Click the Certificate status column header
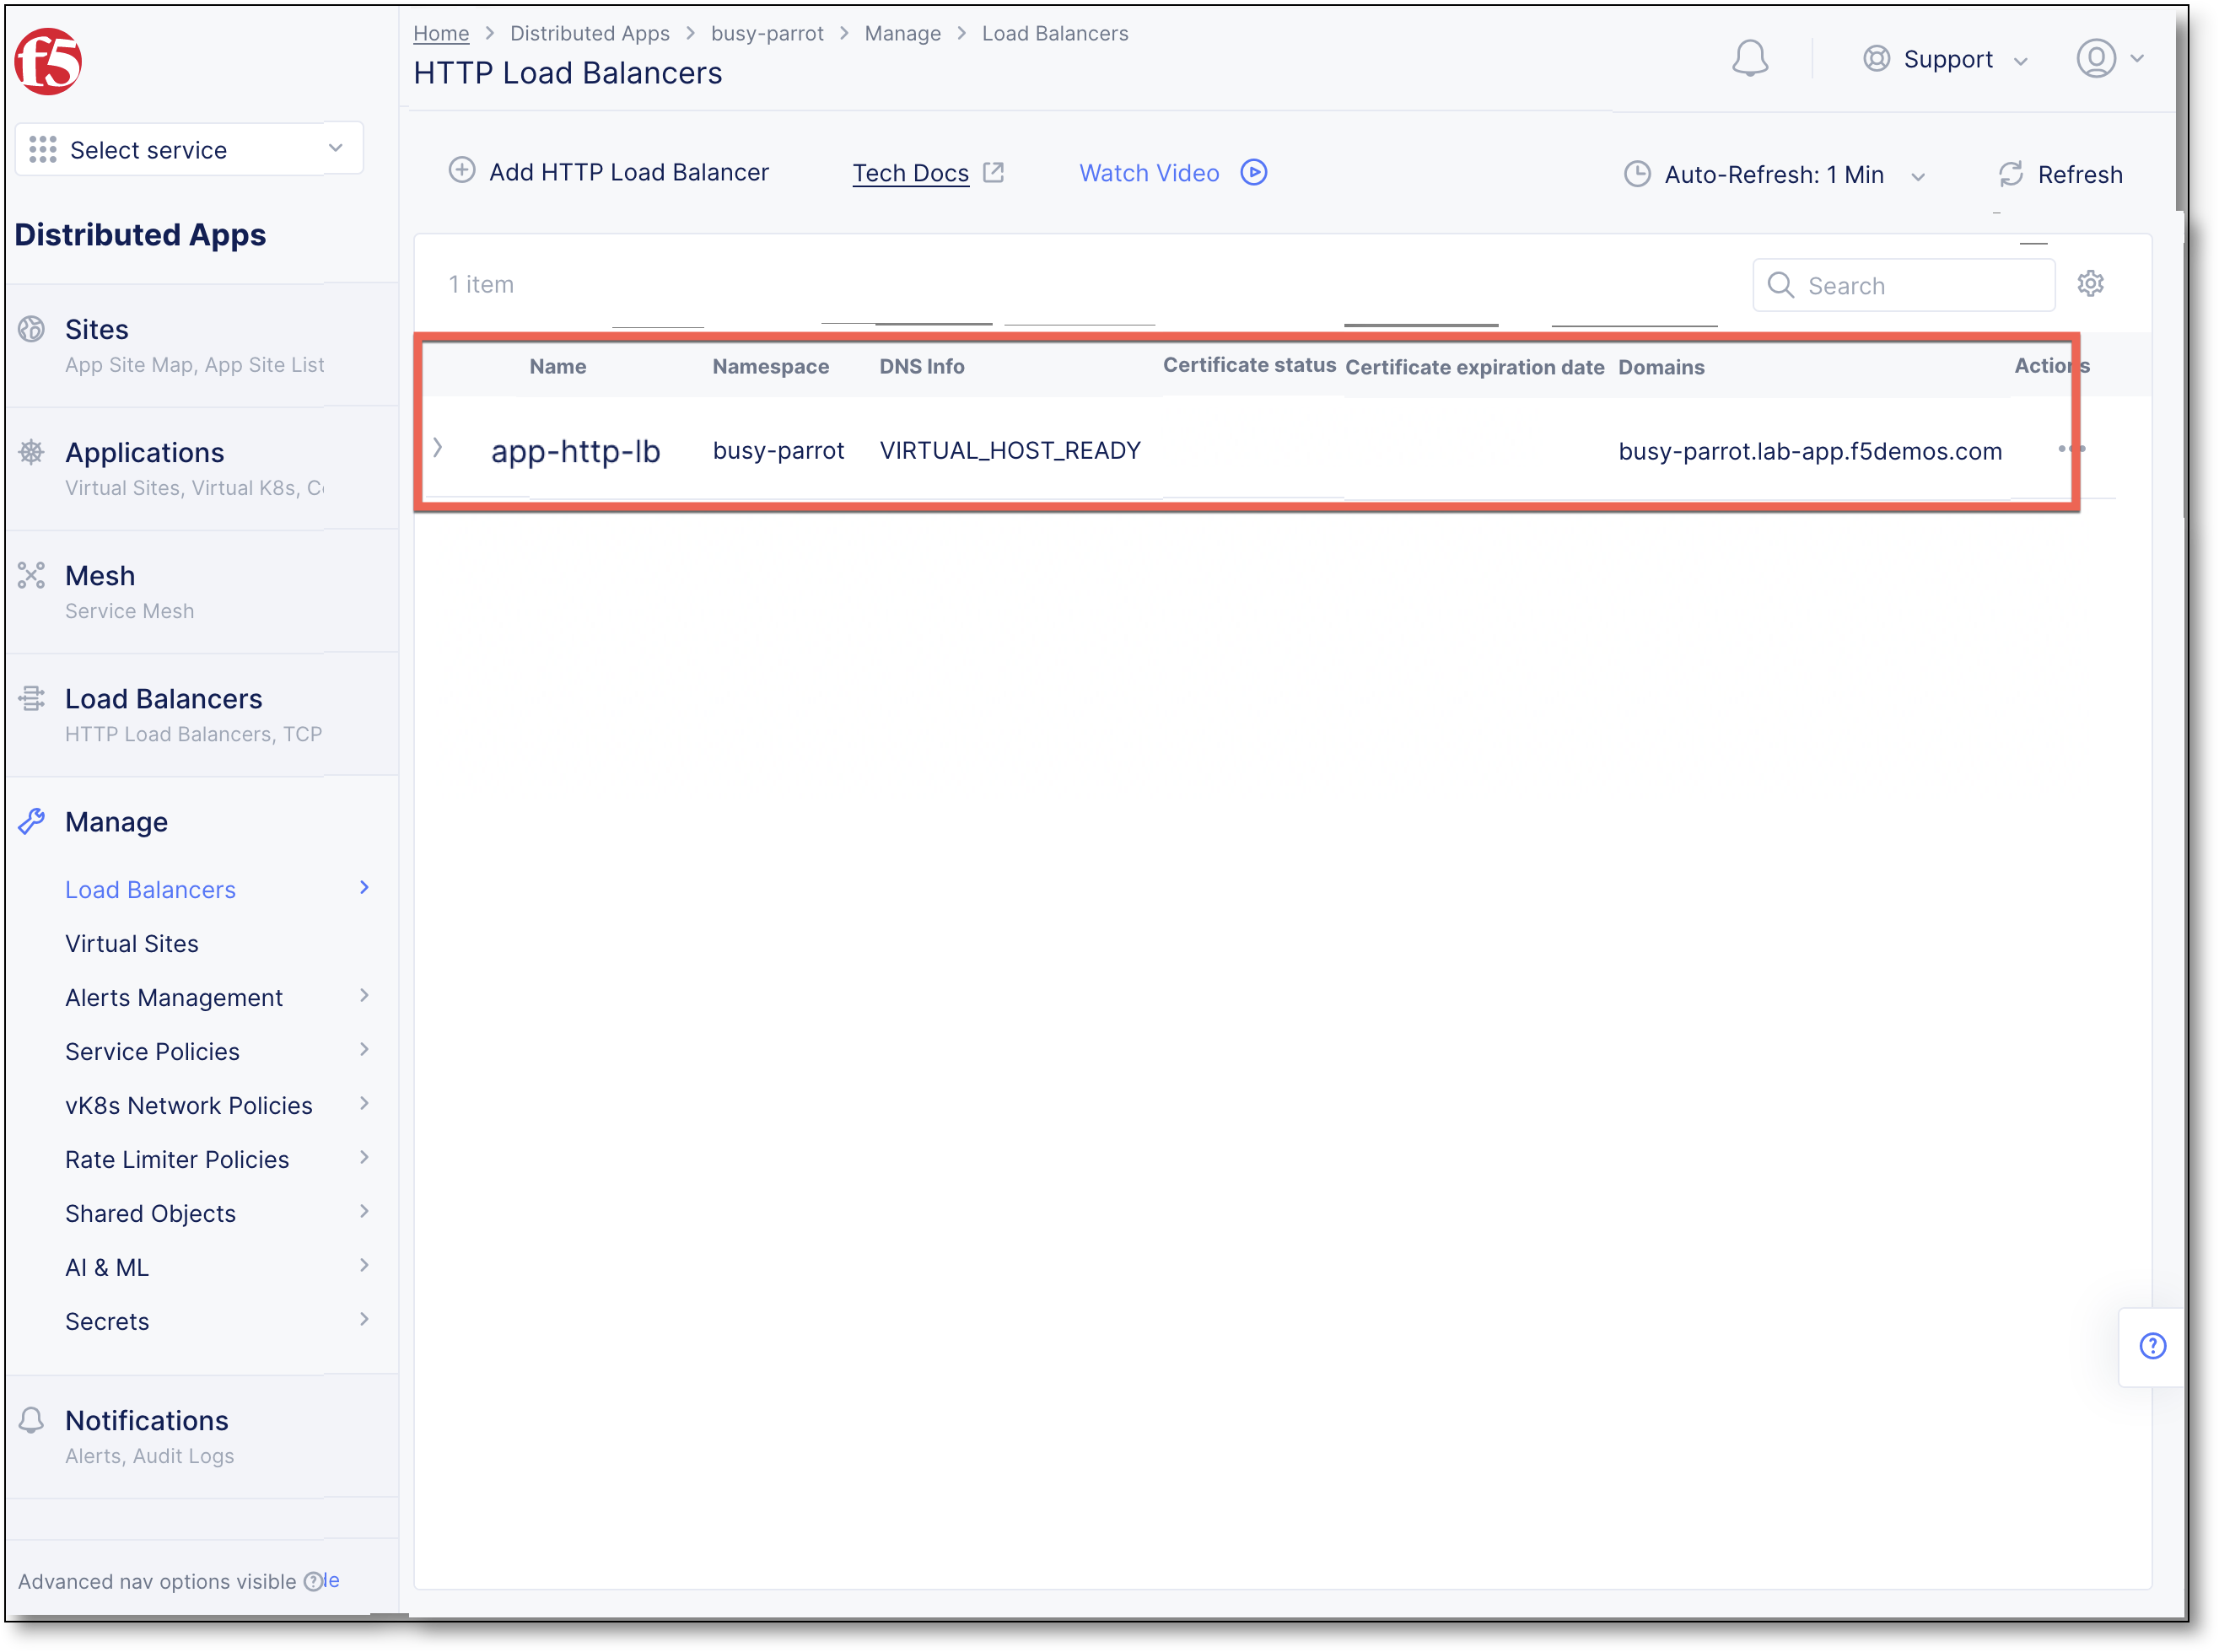Image resolution: width=2219 pixels, height=1652 pixels. pyautogui.click(x=1249, y=364)
